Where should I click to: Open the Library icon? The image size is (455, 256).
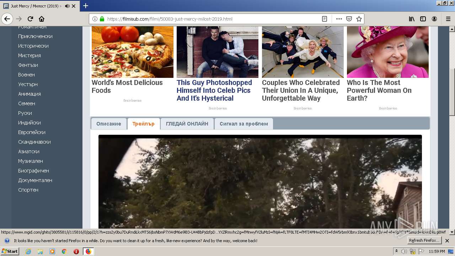pyautogui.click(x=412, y=19)
